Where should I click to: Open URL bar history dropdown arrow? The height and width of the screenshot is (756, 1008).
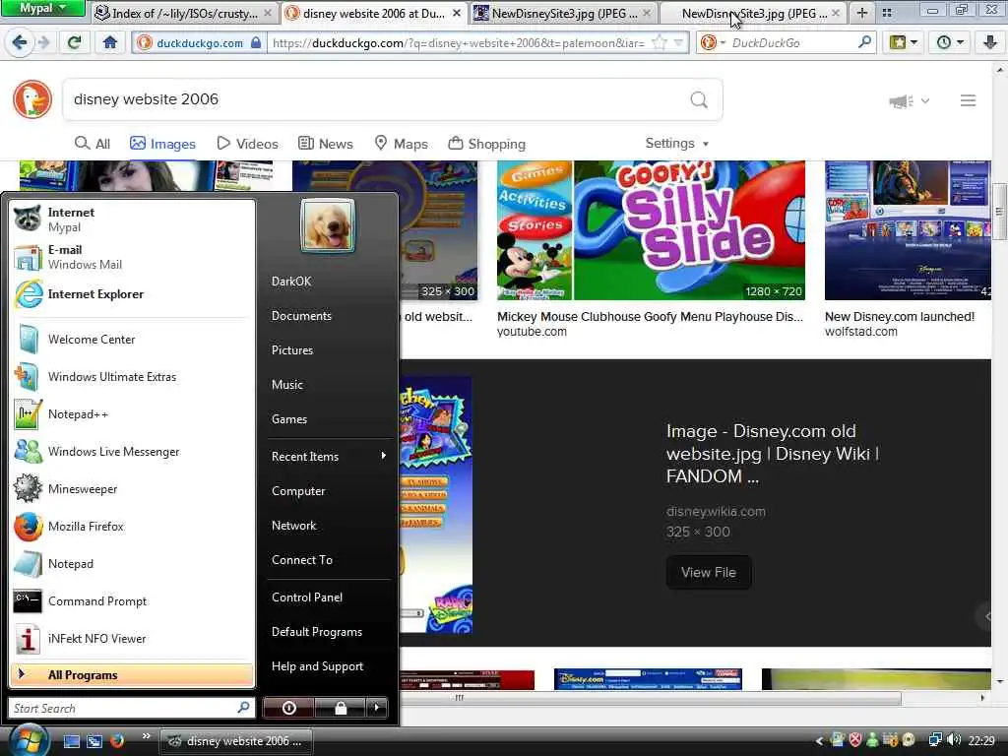point(679,43)
